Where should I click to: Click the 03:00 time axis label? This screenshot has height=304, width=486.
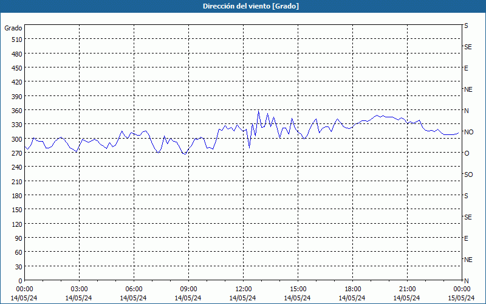(x=79, y=289)
